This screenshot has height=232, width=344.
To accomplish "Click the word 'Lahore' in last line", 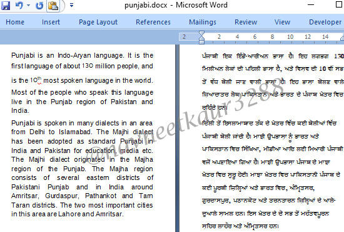I will 69,214.
